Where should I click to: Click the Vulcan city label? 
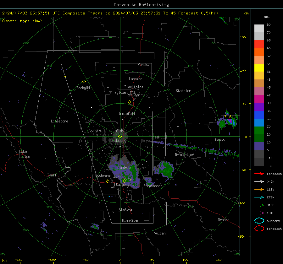point(160,233)
